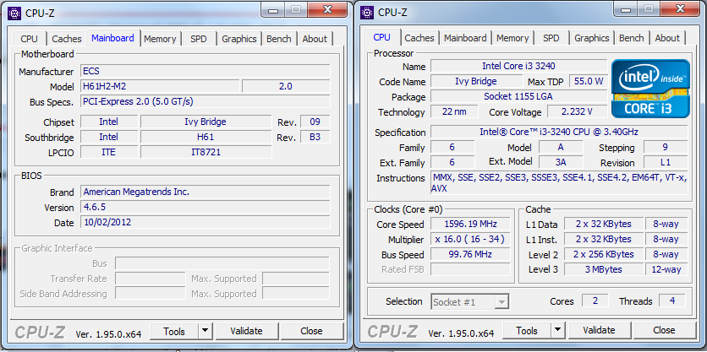
Task: Click CPU-Z app icon in right window title bar
Action: point(368,12)
